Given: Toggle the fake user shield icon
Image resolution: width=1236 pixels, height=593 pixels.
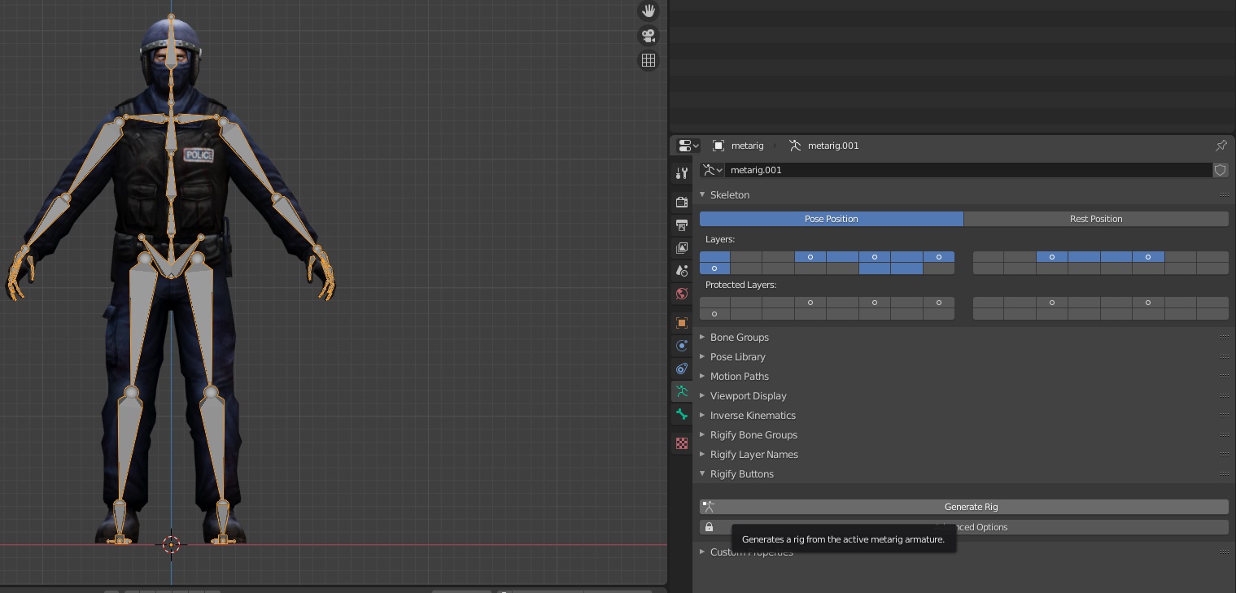Looking at the screenshot, I should click(1220, 170).
